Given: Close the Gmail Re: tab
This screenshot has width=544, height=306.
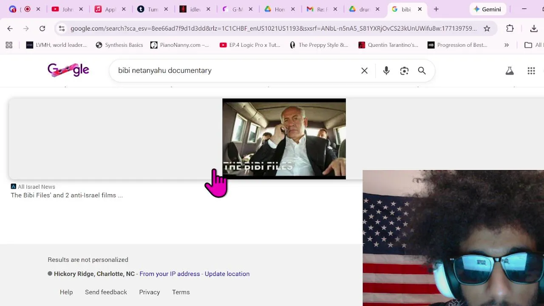Looking at the screenshot, I should point(335,9).
